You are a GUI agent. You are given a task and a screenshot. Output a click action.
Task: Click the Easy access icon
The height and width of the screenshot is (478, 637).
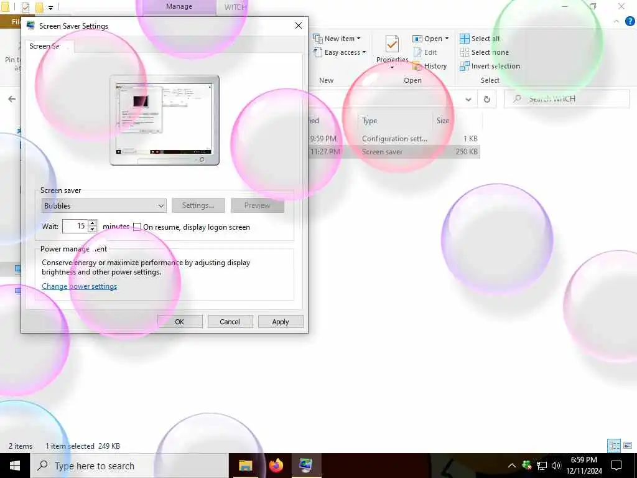tap(318, 52)
